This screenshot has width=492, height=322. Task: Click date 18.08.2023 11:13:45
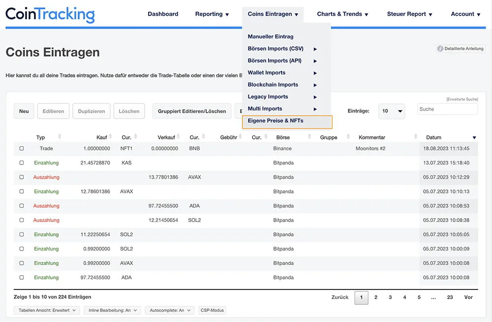[x=446, y=148]
